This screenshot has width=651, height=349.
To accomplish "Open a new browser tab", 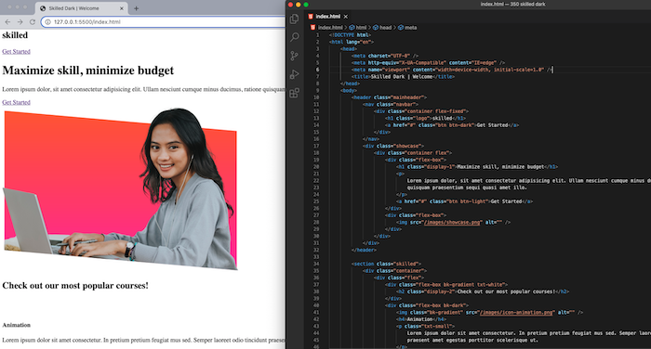I will click(136, 8).
